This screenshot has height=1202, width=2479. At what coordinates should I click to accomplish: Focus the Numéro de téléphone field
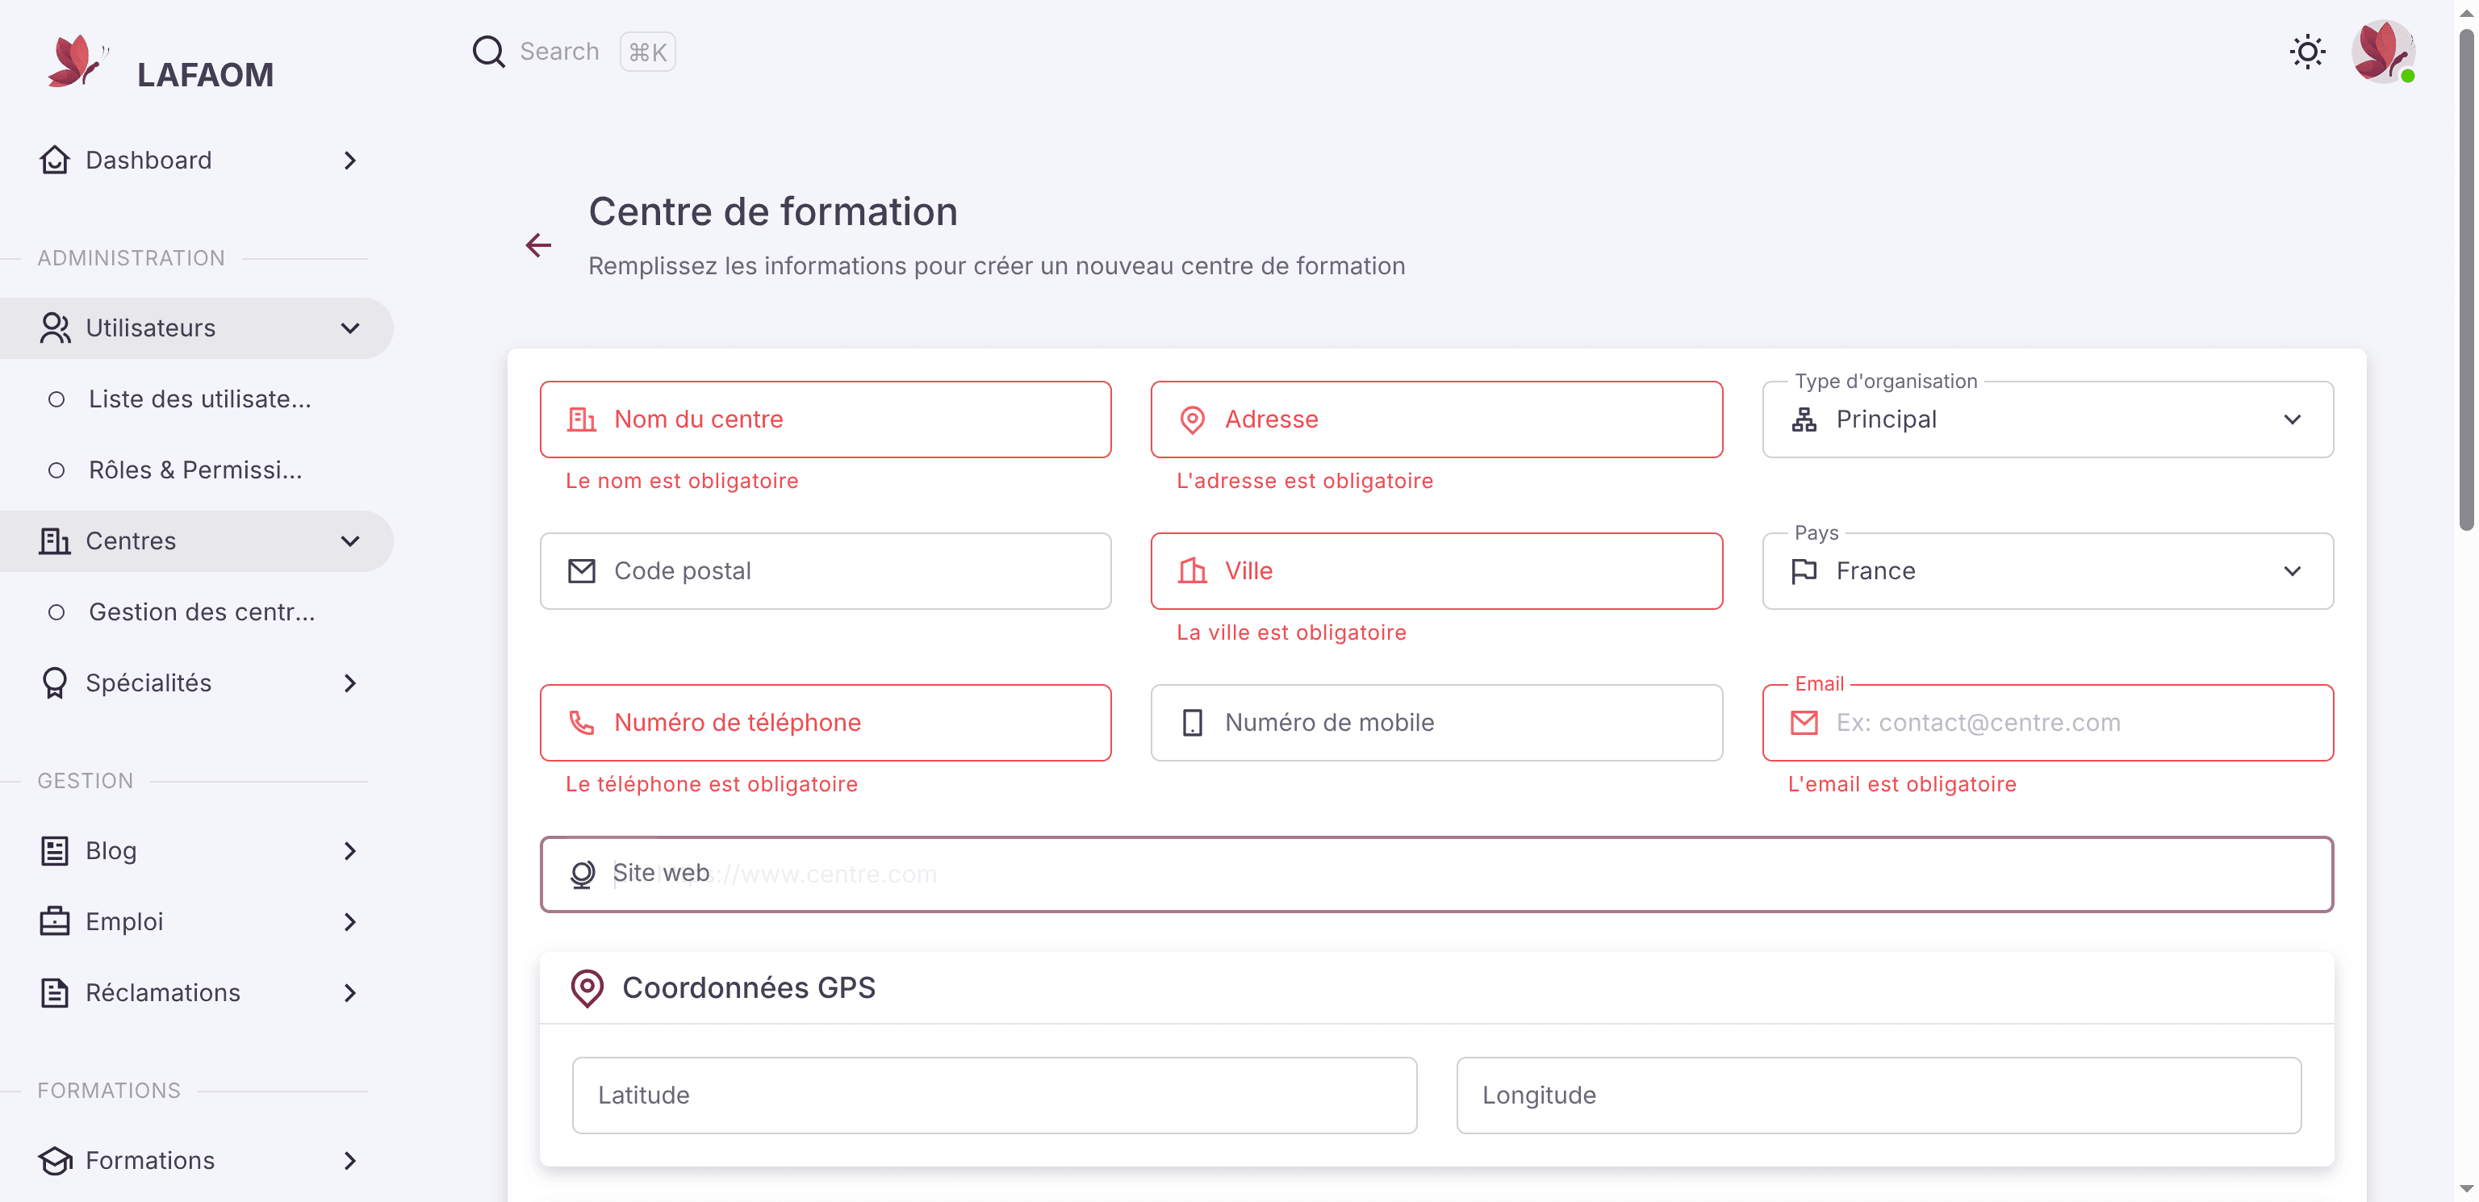point(826,723)
